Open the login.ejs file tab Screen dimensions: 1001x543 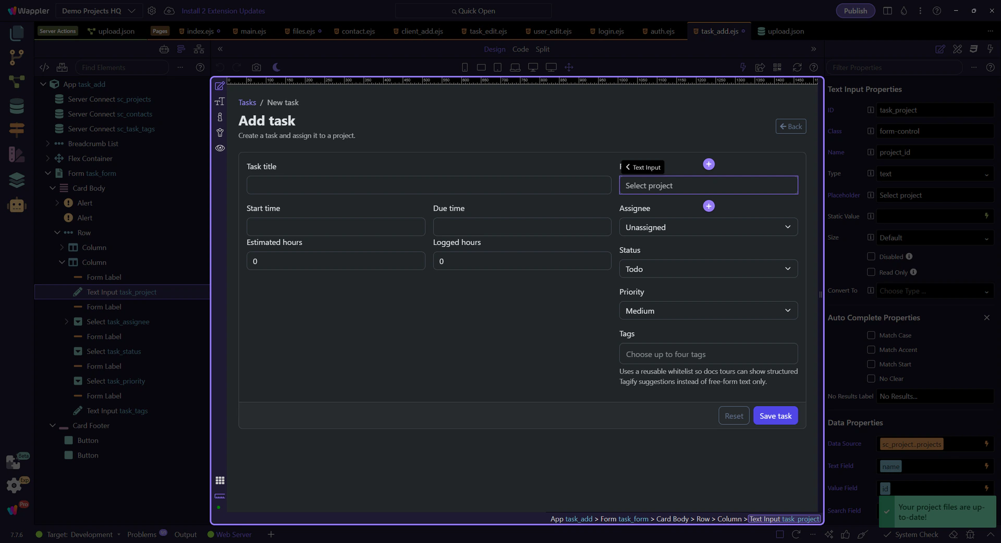click(x=611, y=31)
